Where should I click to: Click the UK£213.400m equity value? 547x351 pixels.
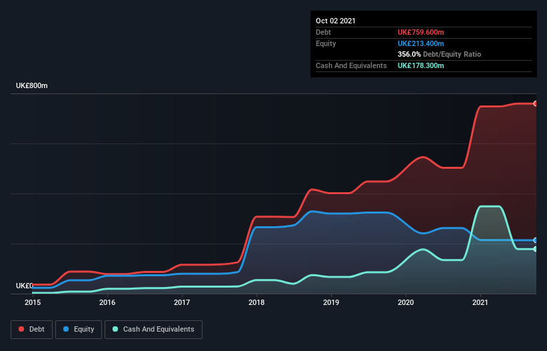coord(420,43)
